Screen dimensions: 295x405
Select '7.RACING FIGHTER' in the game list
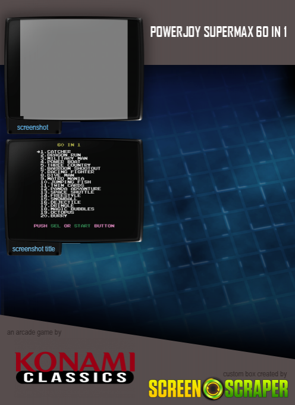click(x=67, y=172)
